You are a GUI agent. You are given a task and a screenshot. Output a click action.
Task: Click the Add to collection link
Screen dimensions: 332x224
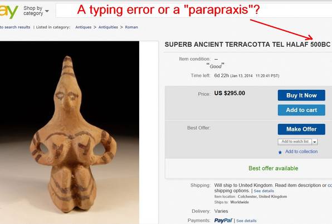(x=301, y=152)
